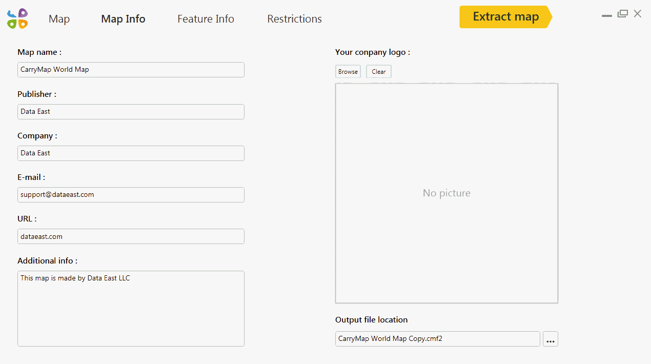
Task: Click the URL input field
Action: point(131,236)
